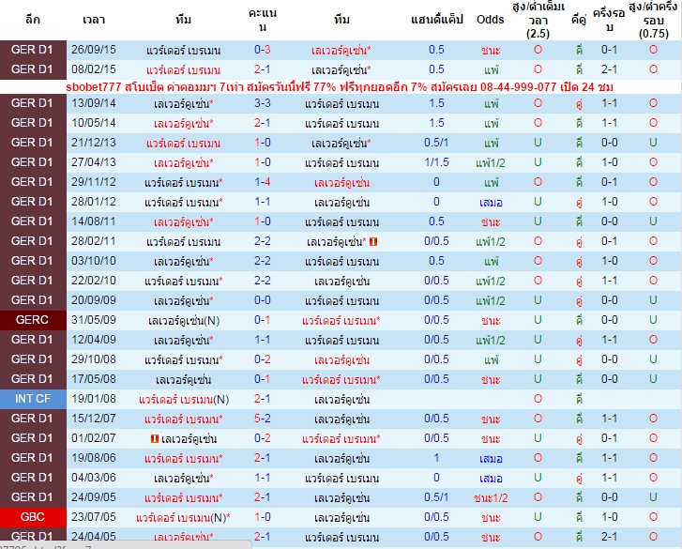This screenshot has width=682, height=549.
Task: Click handicap 0.5/1 in 21/12/13 row
Action: coord(436,143)
